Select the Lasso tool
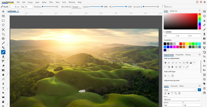The image size is (207, 107). [x=3, y=25]
